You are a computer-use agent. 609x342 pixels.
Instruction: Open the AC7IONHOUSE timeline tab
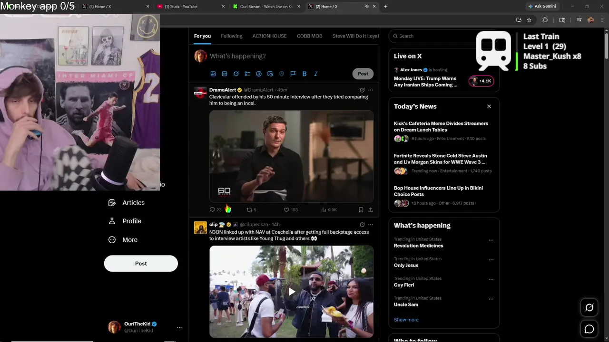[x=269, y=36]
